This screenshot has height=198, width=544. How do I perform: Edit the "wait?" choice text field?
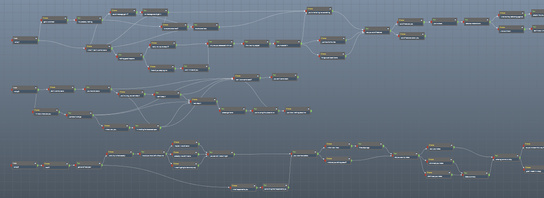coord(56,168)
